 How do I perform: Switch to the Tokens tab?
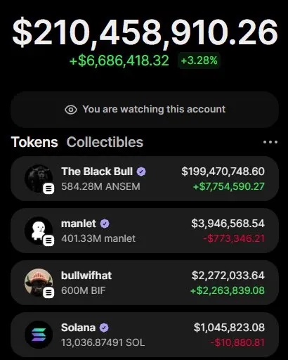pyautogui.click(x=34, y=142)
